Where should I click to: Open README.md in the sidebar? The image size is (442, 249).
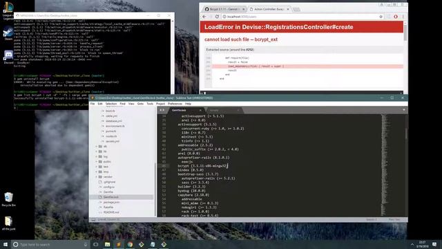coord(111,212)
